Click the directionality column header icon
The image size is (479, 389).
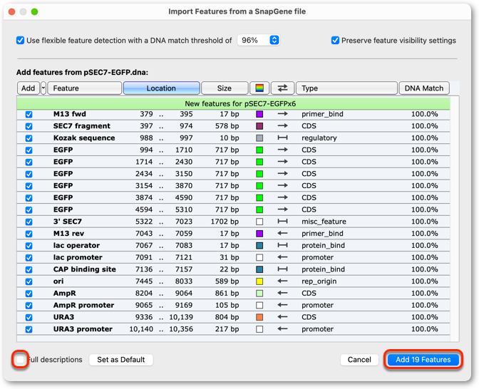[x=282, y=88]
